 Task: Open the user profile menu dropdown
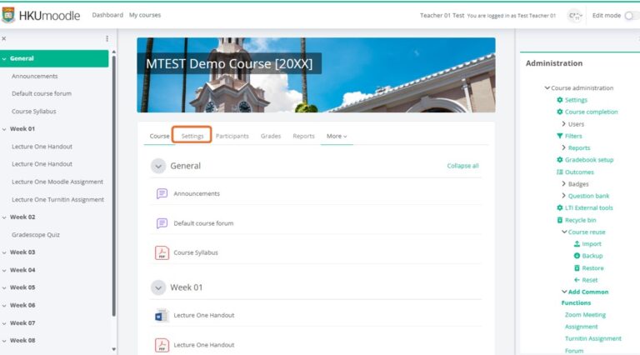(x=575, y=16)
